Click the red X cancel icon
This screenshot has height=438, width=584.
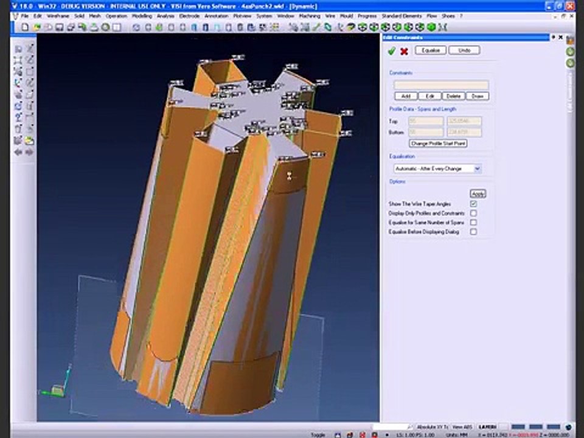point(404,51)
